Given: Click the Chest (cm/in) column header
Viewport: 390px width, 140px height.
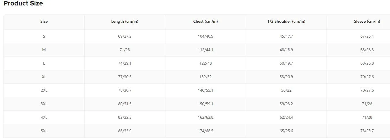Looking at the screenshot, I should click(206, 21).
